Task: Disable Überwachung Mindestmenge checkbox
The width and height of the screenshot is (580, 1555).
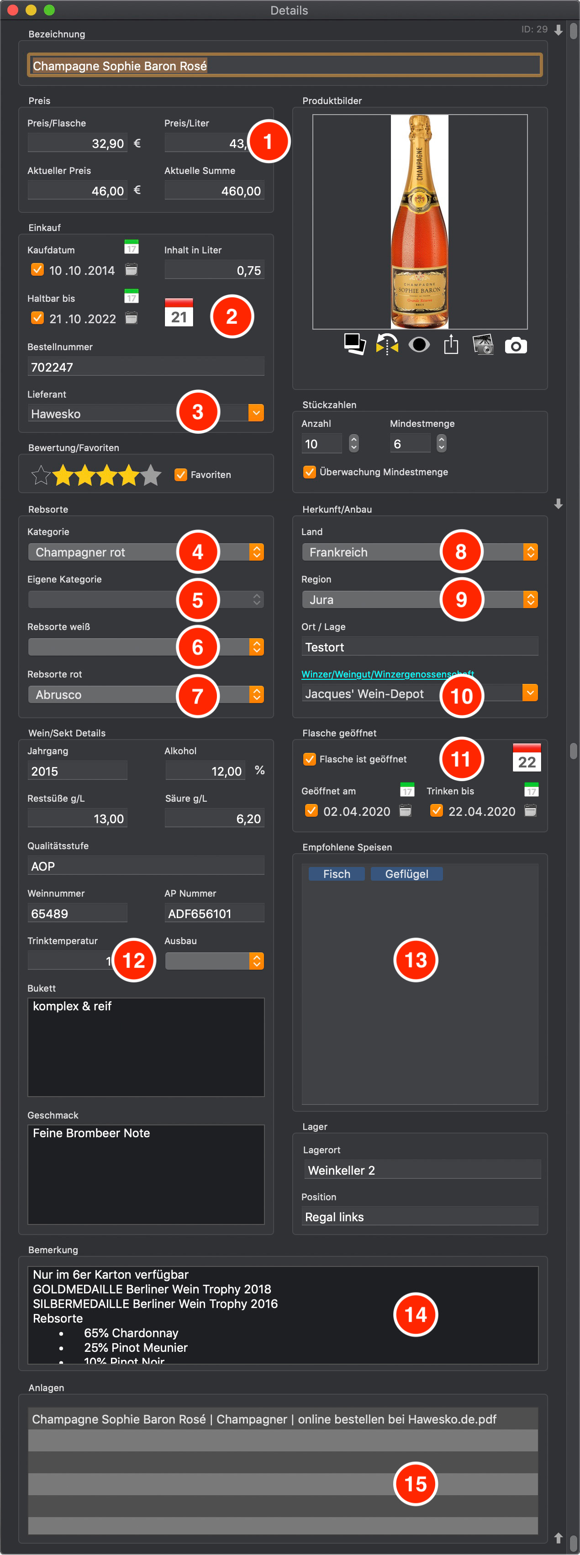Action: click(310, 472)
